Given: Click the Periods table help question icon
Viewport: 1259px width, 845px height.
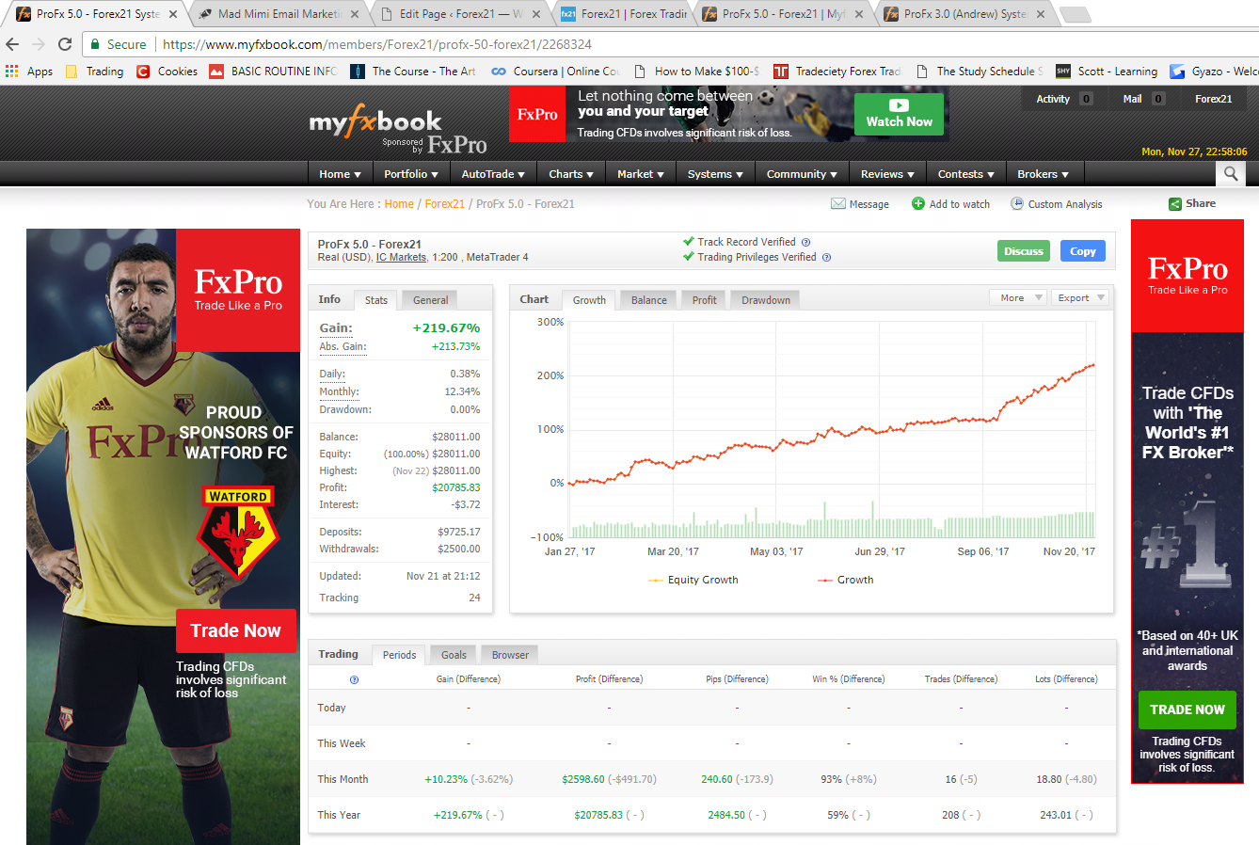Looking at the screenshot, I should coord(354,679).
